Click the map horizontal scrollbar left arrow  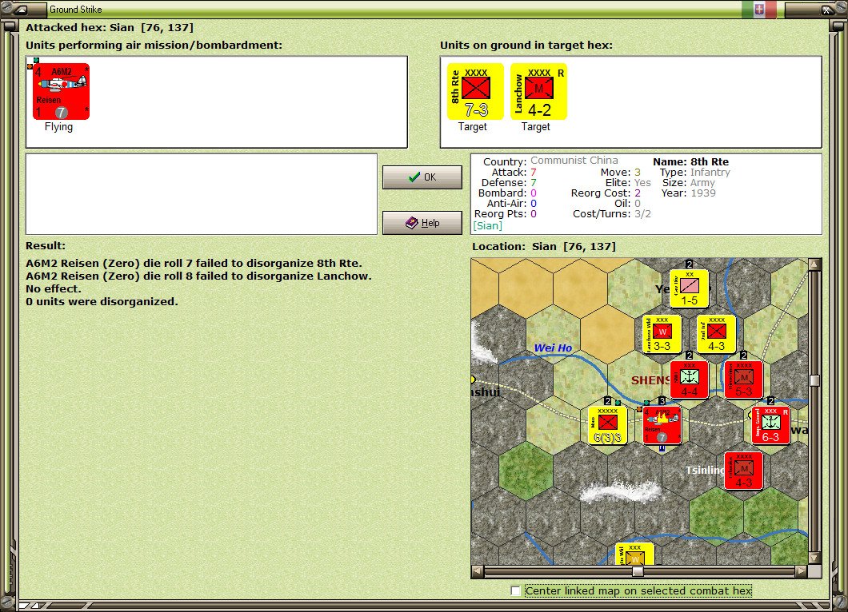point(478,571)
